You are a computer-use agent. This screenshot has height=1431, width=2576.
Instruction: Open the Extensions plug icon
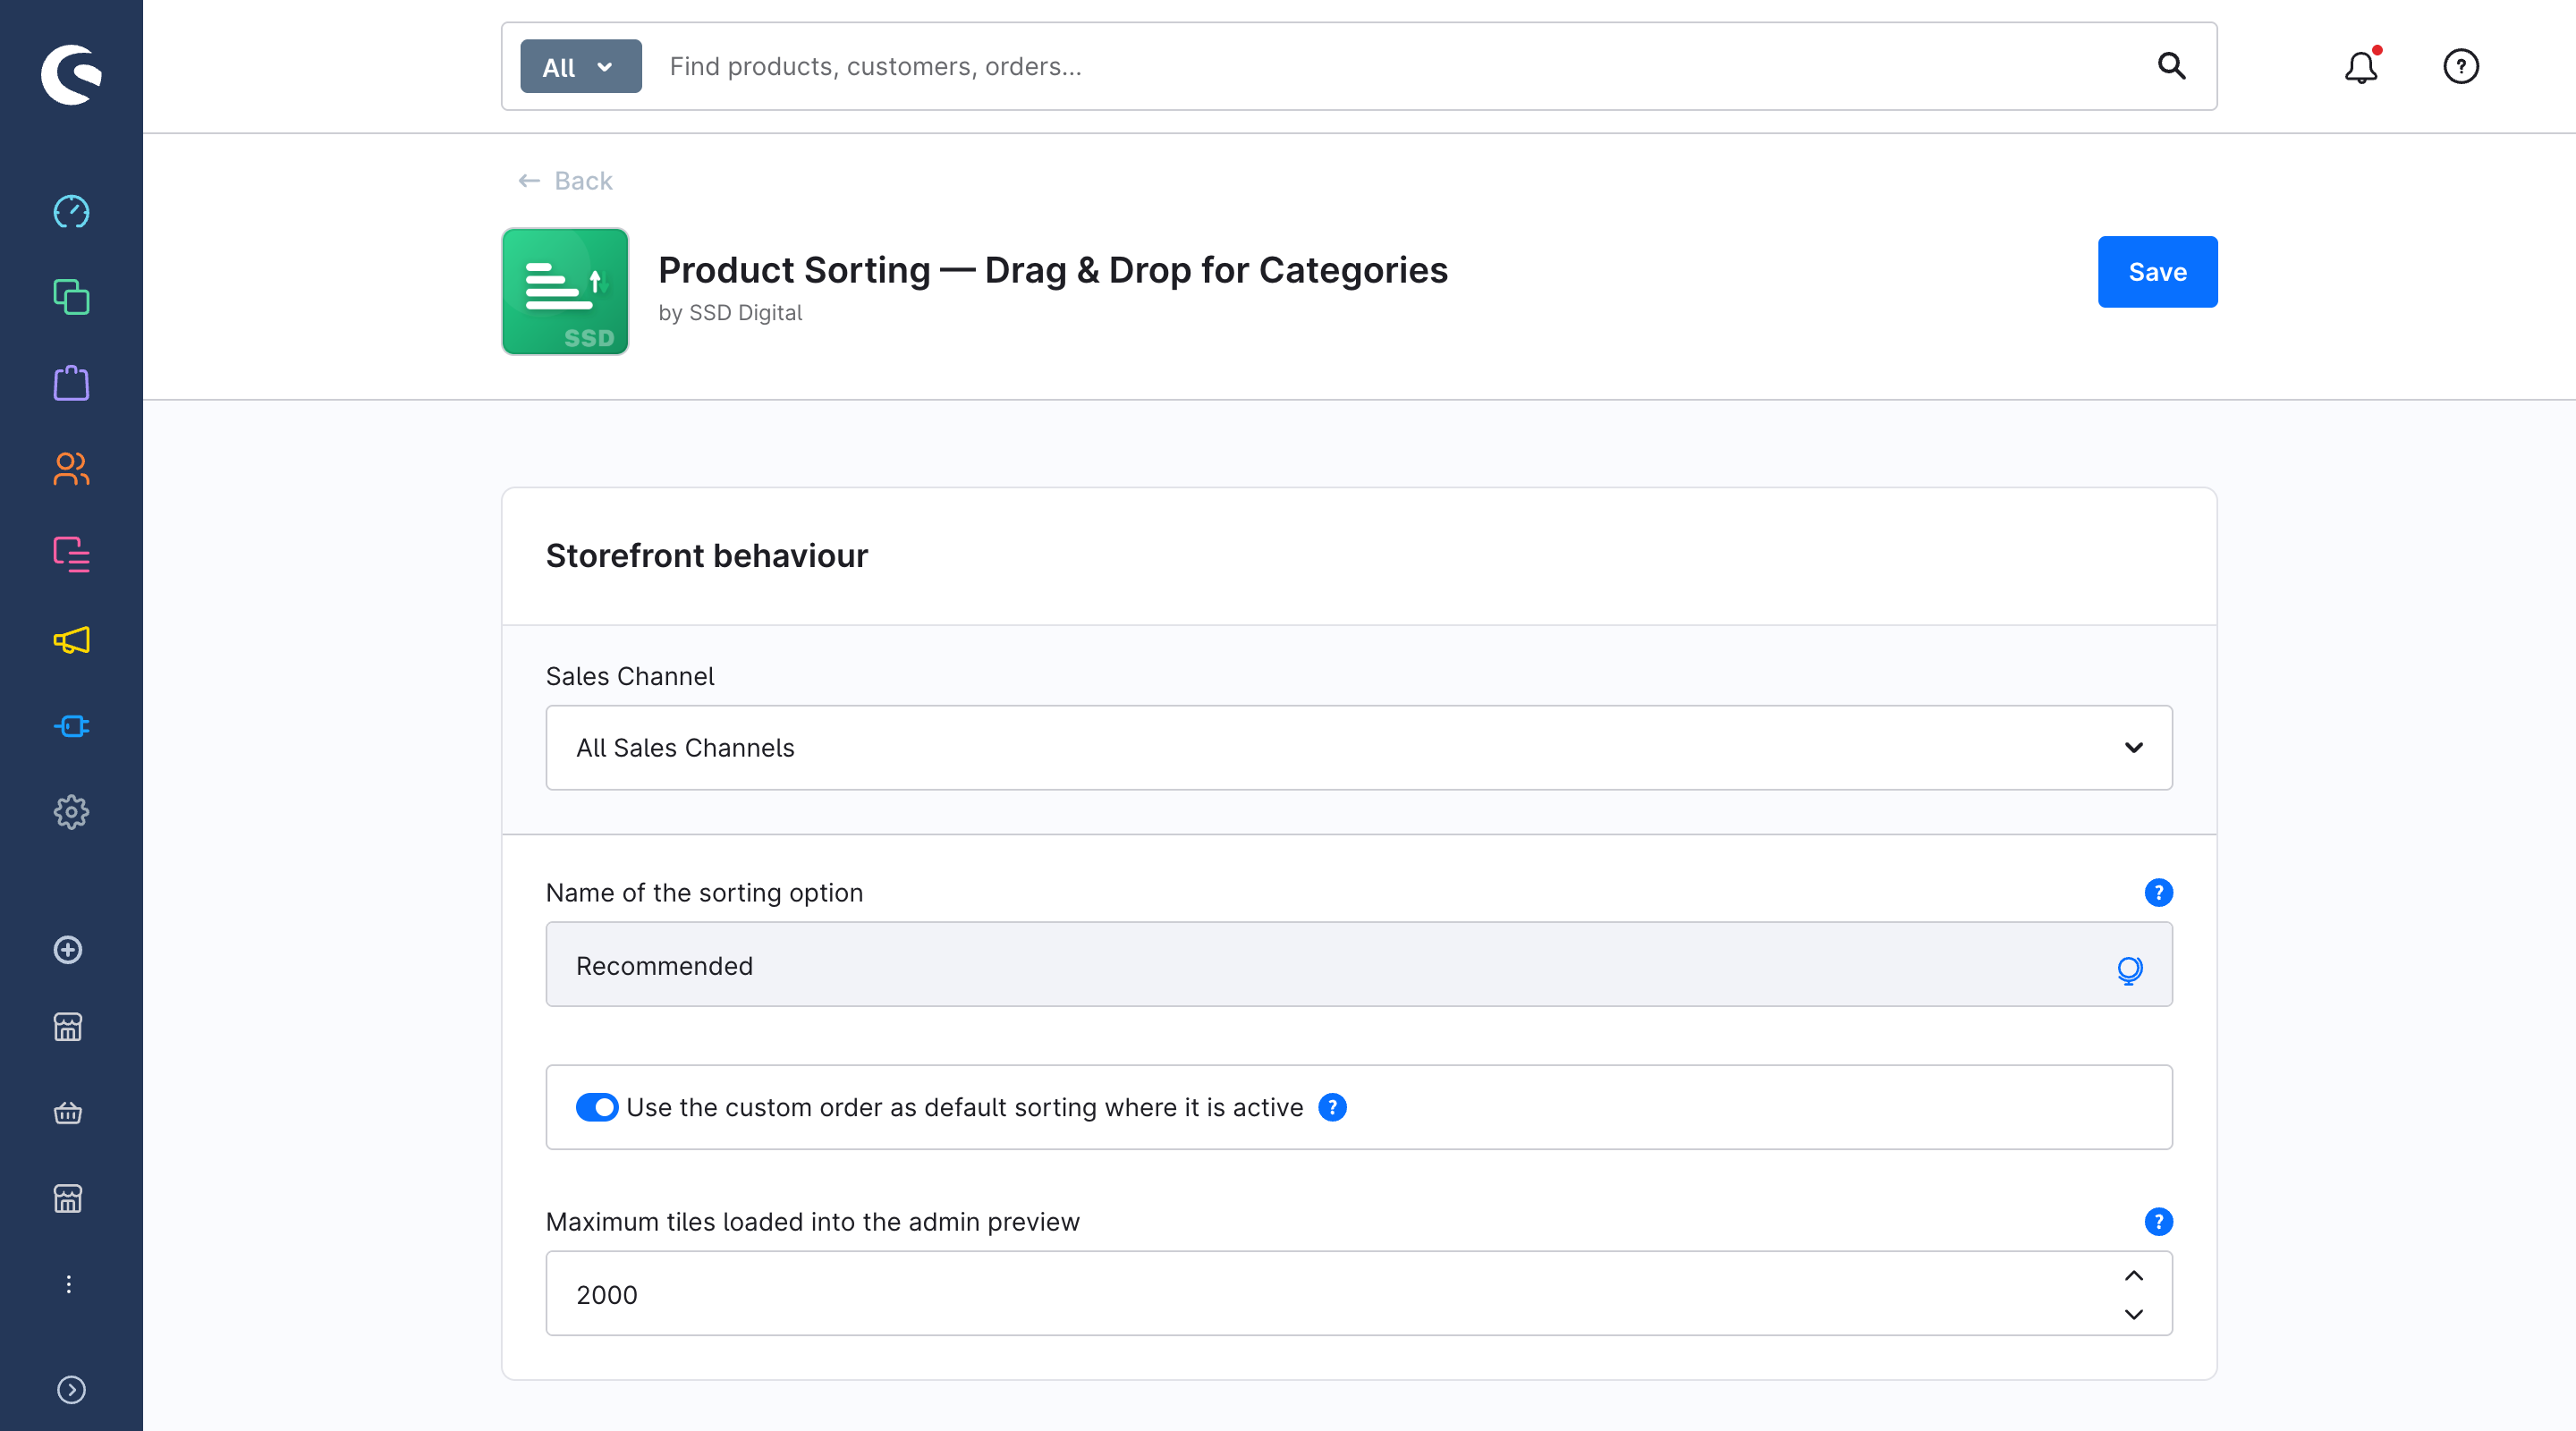[x=71, y=726]
